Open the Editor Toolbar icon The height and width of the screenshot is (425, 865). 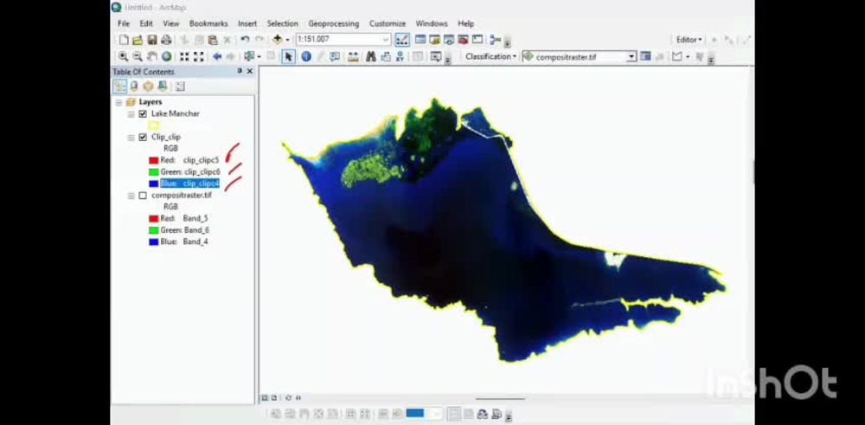coord(402,40)
